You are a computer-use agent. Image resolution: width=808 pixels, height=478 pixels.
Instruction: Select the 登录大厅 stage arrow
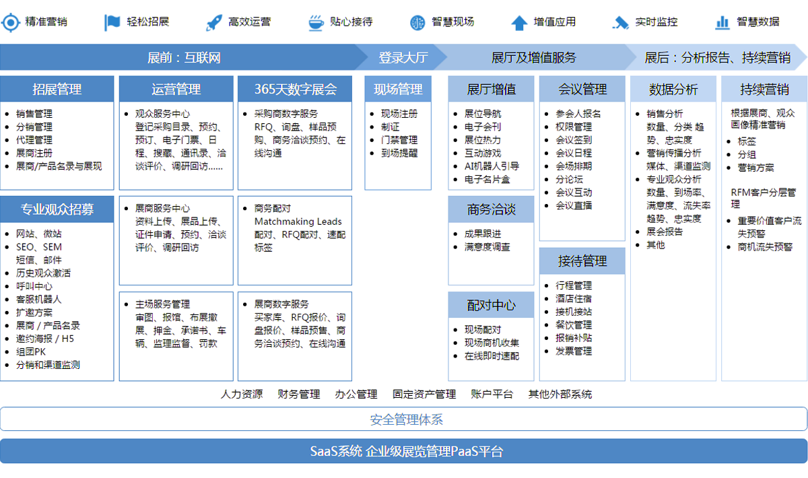pos(403,57)
